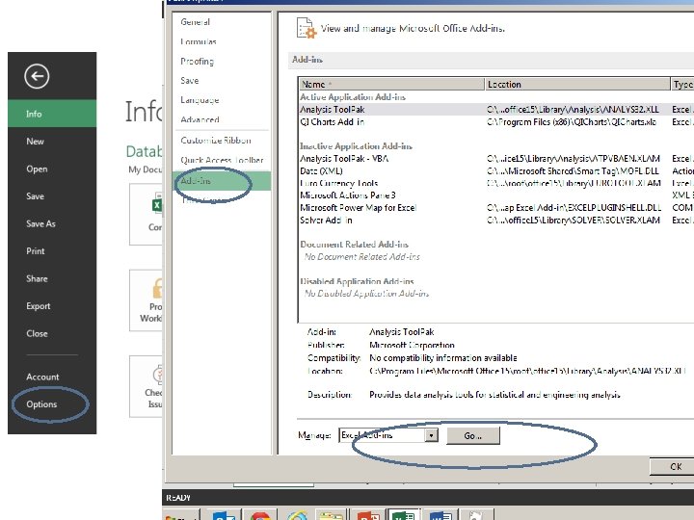Open Account in Backstage menu
Screen dimensions: 694x520
52,377
